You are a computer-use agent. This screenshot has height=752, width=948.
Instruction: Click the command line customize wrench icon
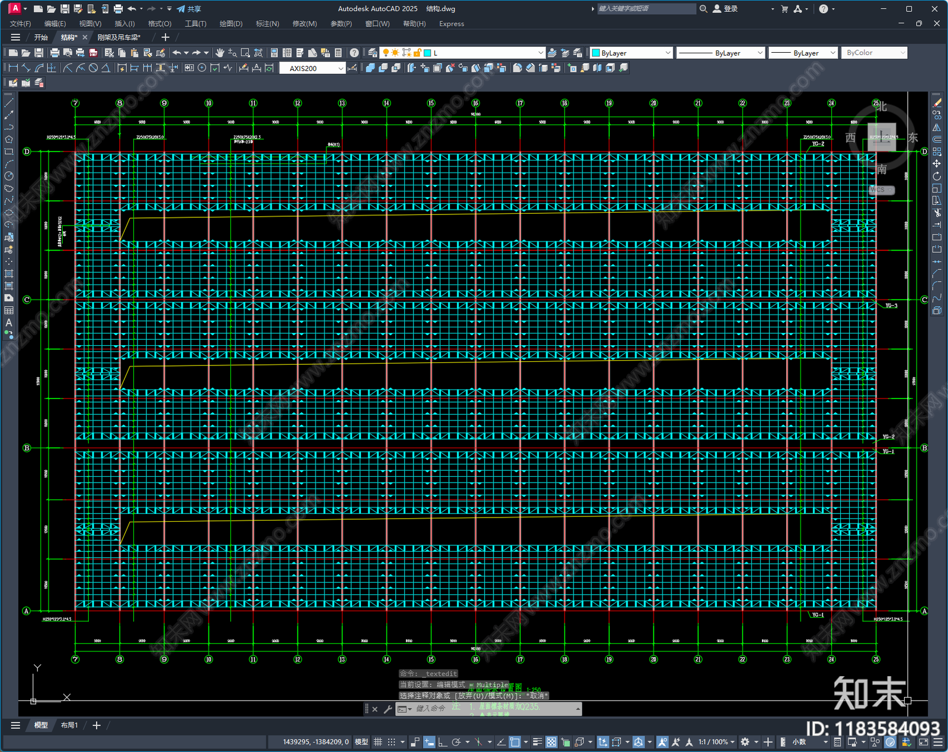[x=388, y=709]
